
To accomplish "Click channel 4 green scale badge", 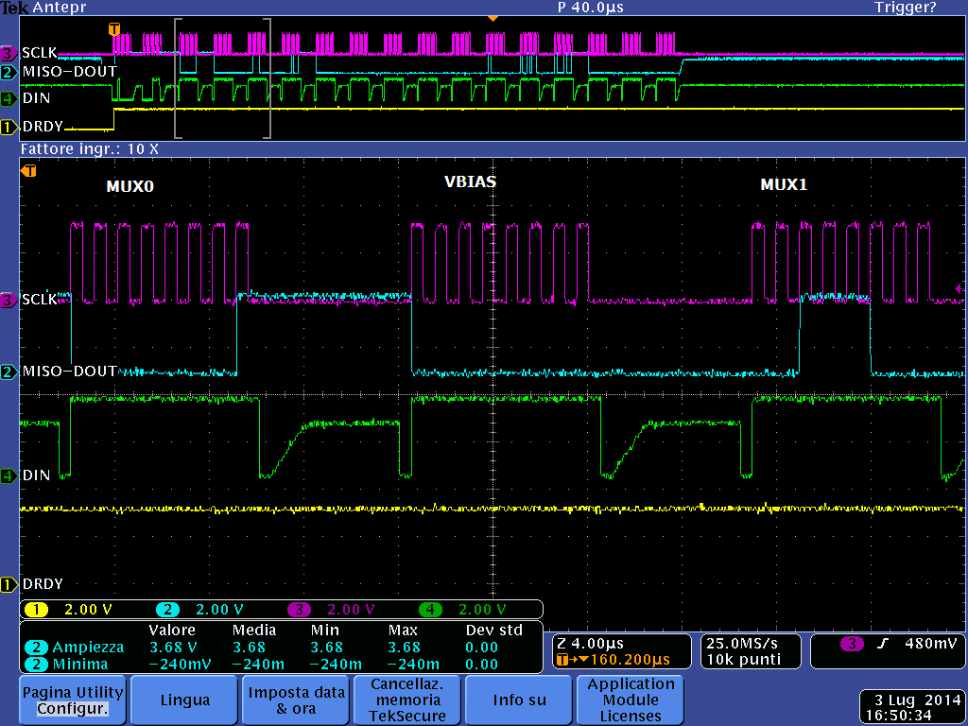I will click(x=430, y=610).
